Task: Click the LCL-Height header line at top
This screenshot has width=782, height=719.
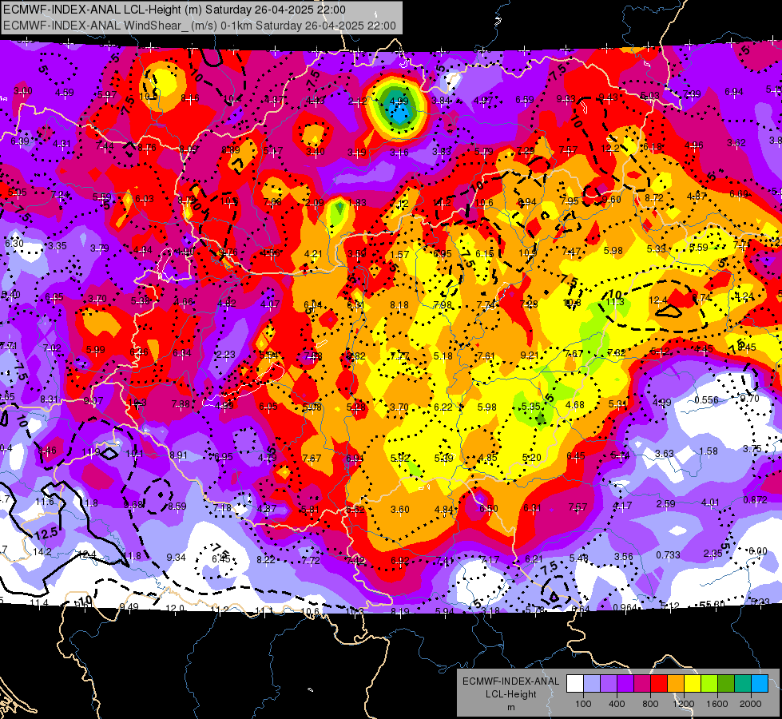Action: tap(175, 10)
